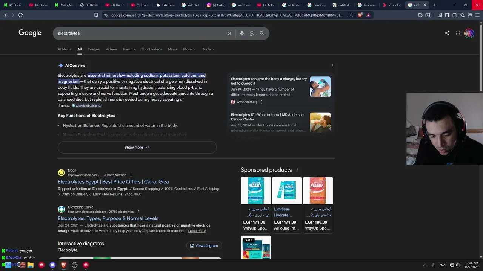Screen dimensions: 483x271
Task: Open Discord from the taskbar
Action: (52, 265)
